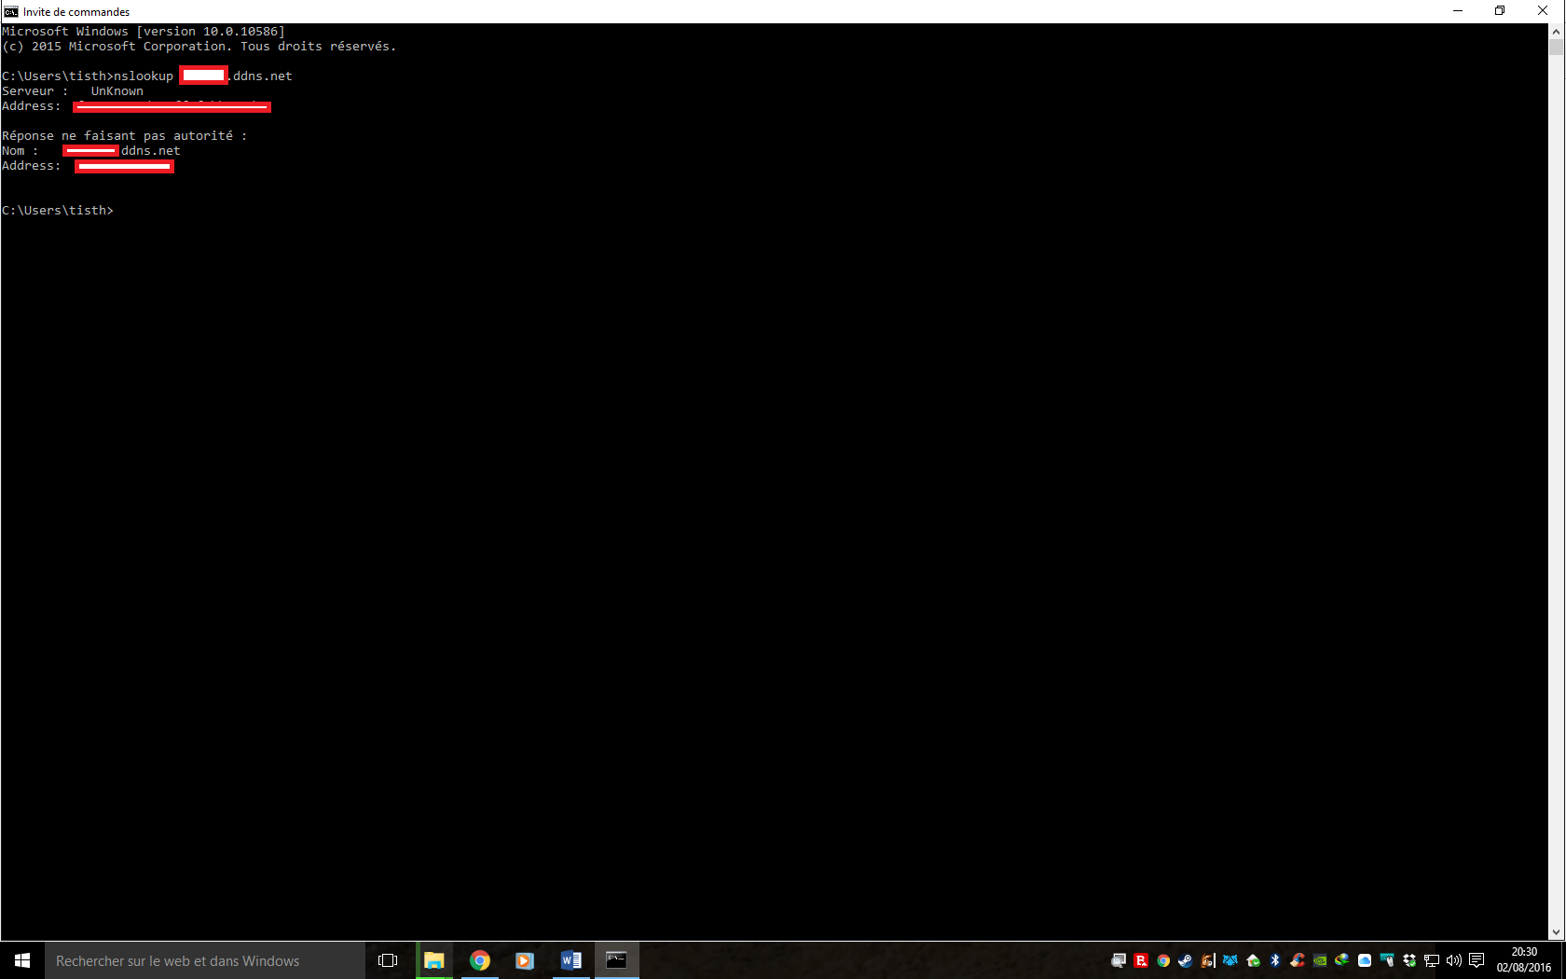This screenshot has width=1566, height=979.
Task: Open the Dropbox tray icon
Action: pyautogui.click(x=1409, y=960)
